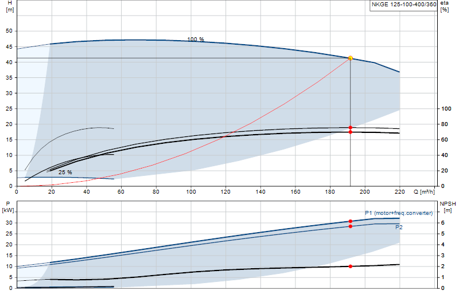Click the 100 tick on flow axis

click(191, 192)
